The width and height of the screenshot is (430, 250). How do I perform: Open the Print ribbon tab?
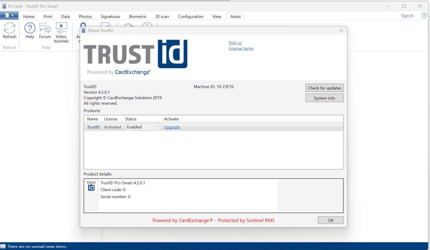(x=48, y=16)
